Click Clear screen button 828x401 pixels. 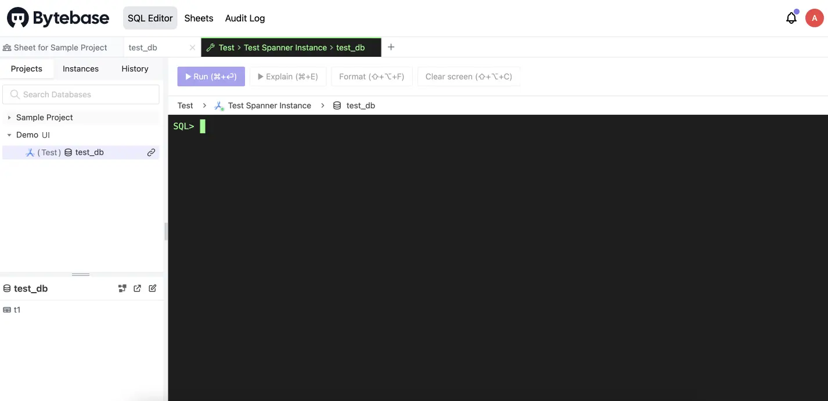(x=469, y=76)
